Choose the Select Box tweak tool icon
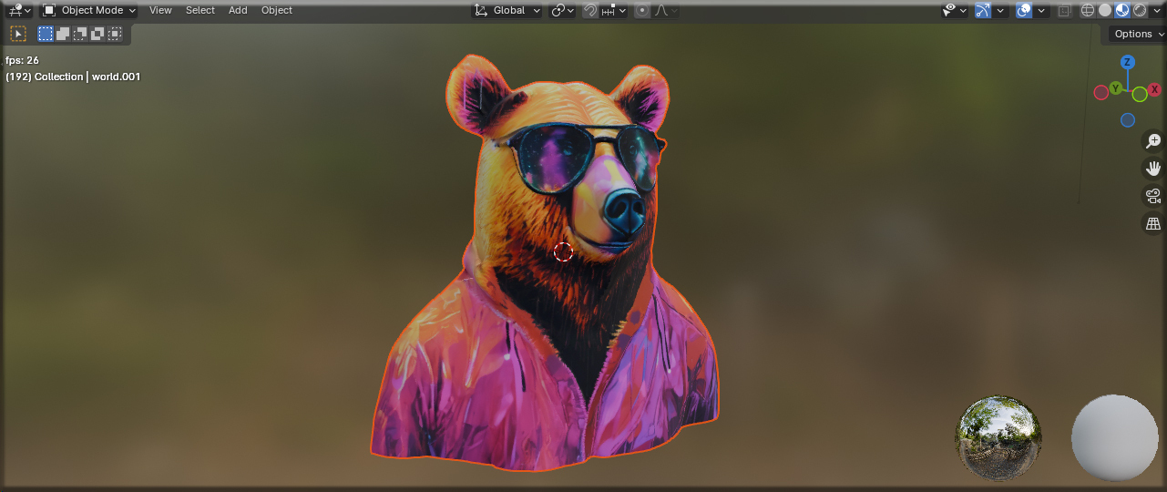The image size is (1167, 492). (x=18, y=34)
